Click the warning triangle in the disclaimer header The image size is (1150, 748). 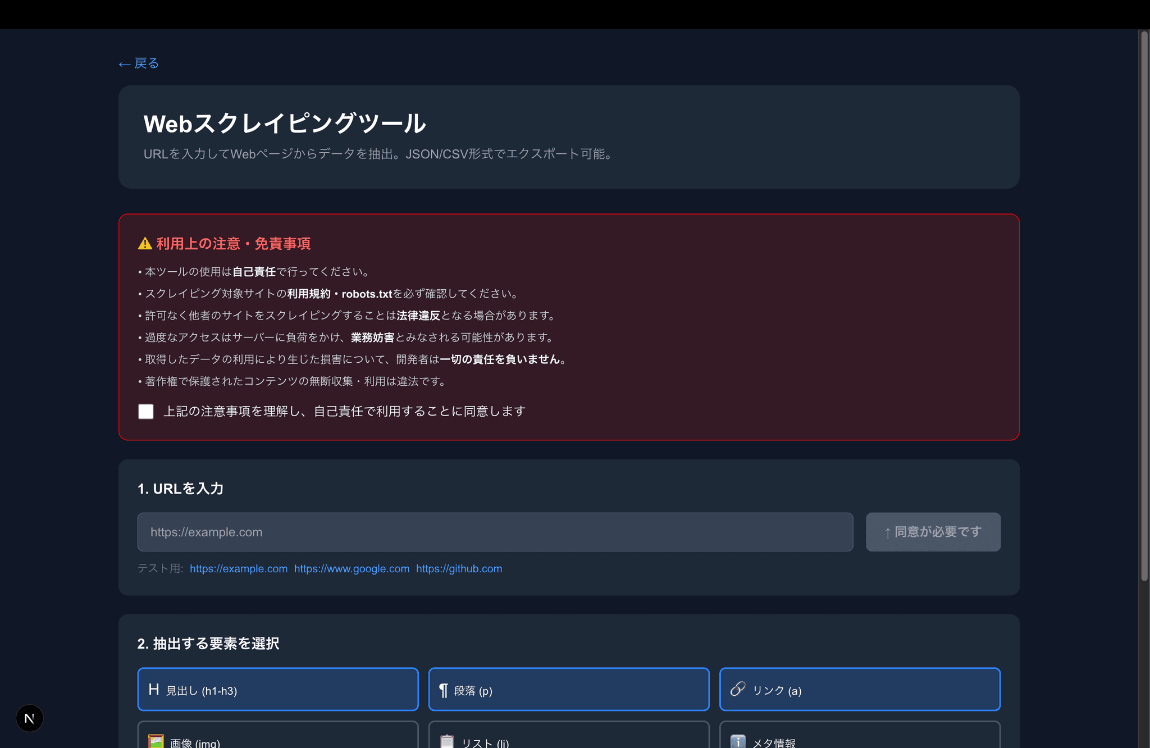[145, 244]
